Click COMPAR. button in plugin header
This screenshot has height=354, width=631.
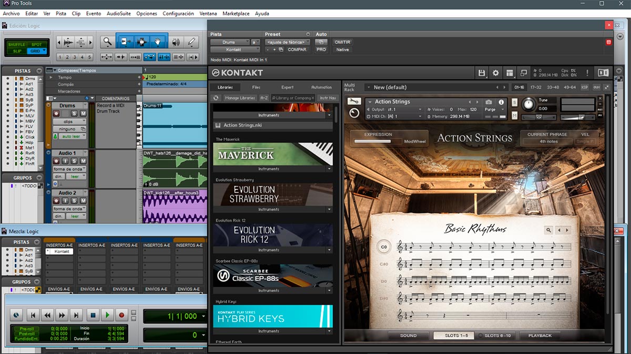(297, 49)
